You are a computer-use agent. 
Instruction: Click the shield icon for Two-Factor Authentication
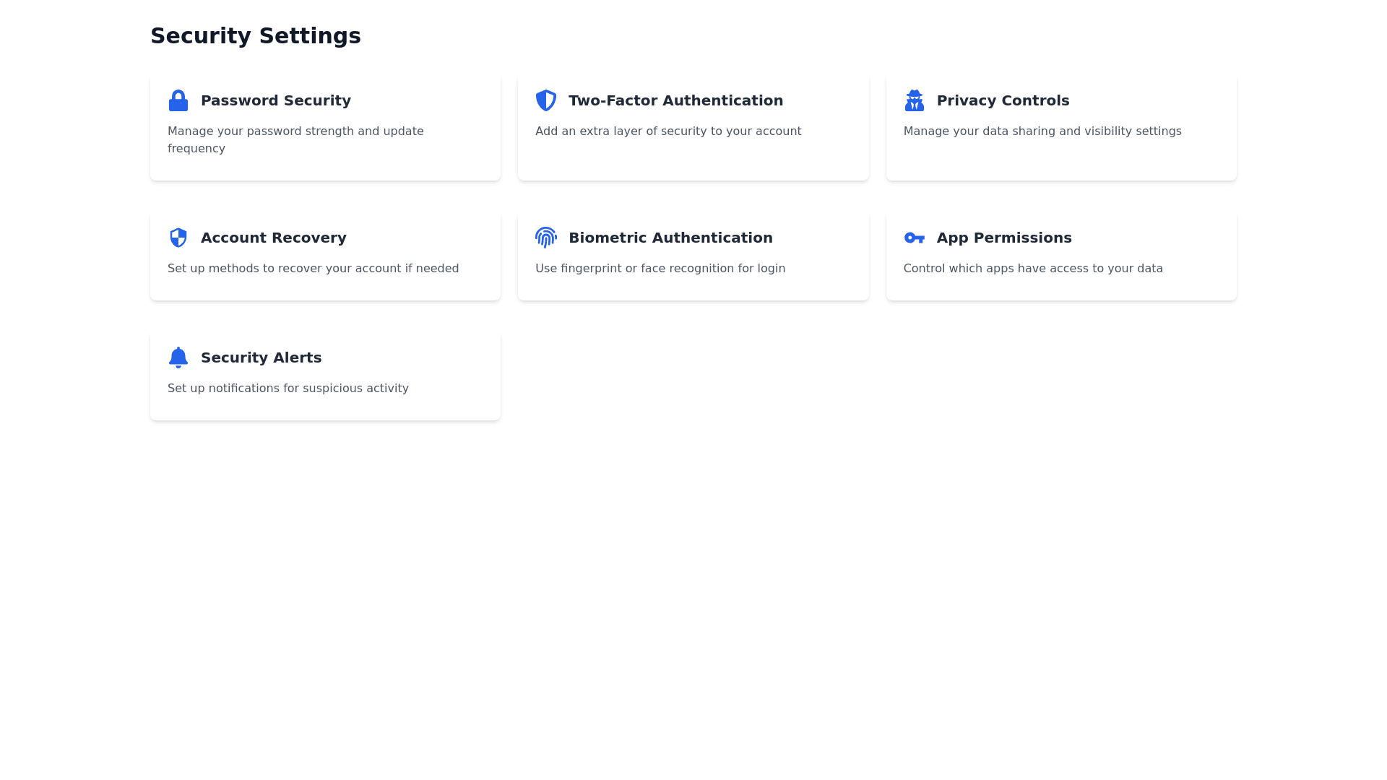(x=545, y=100)
